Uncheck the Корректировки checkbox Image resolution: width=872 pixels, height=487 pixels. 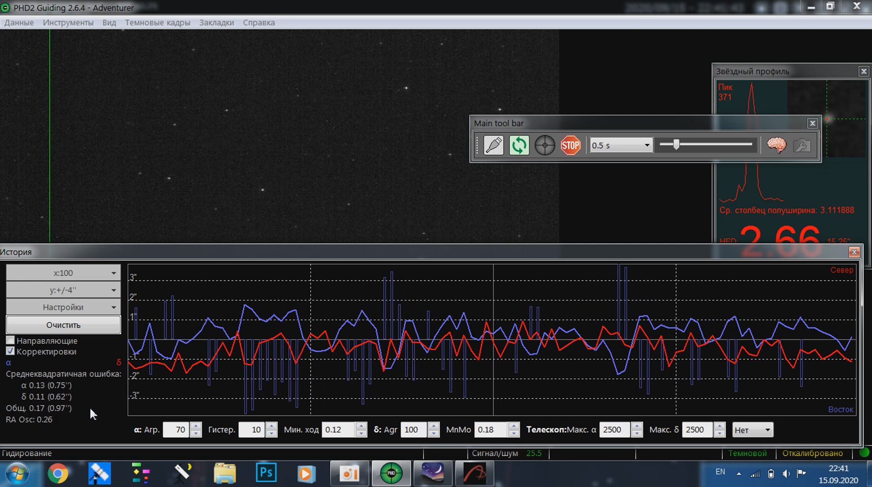10,351
